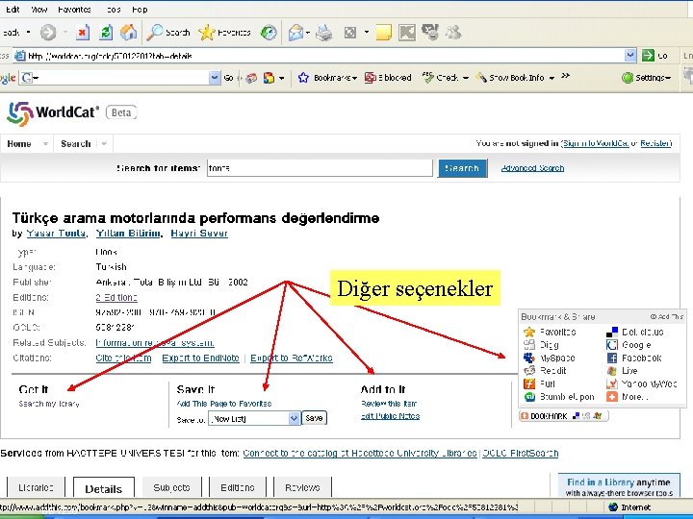Share item to MySpace
The width and height of the screenshot is (693, 519).
tap(550, 358)
